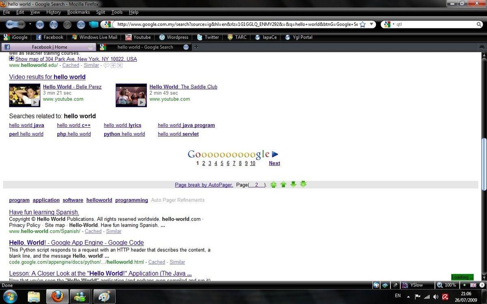Open the back/forward history dropdown arrow
The image size is (487, 304).
point(30,24)
